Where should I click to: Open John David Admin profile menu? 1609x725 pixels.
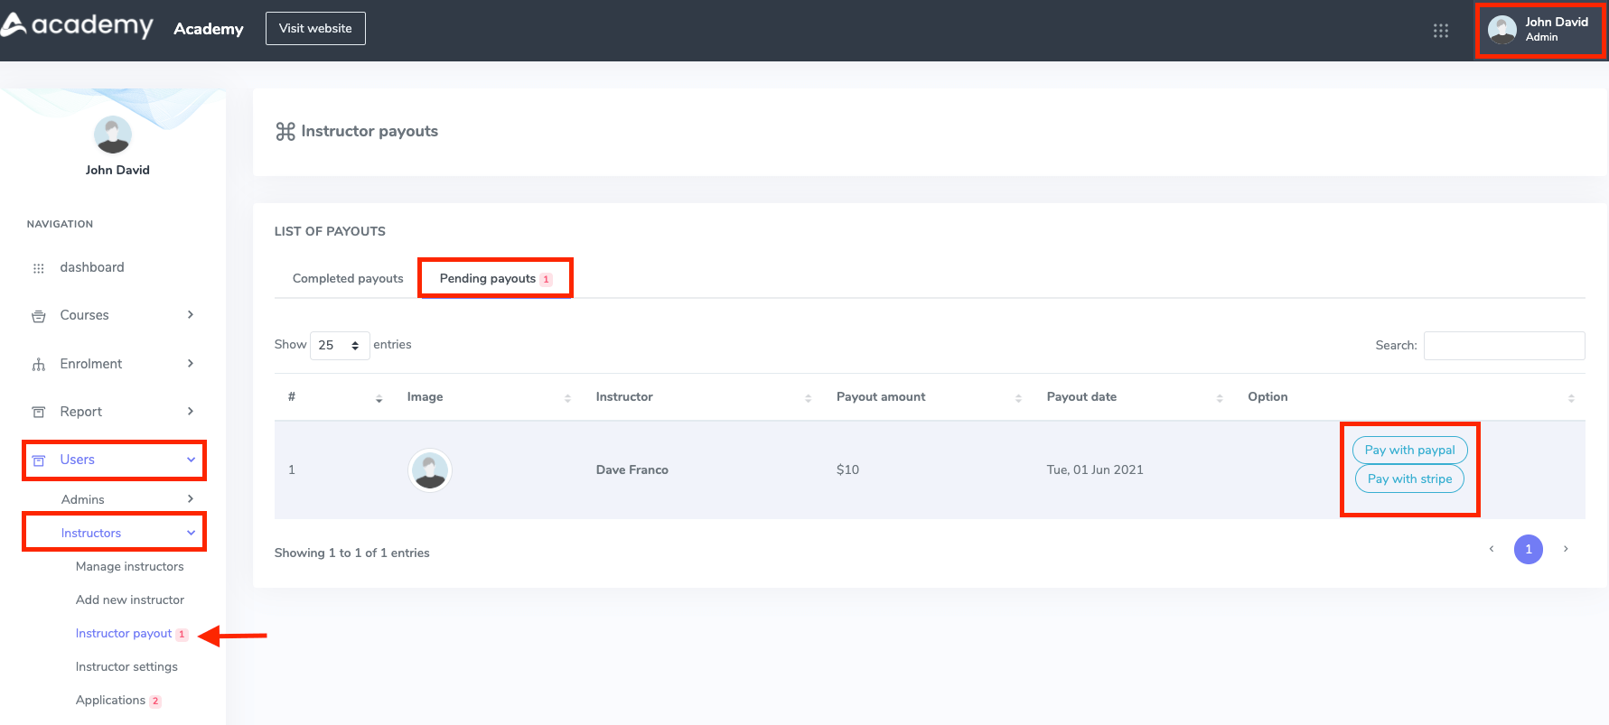[1539, 30]
